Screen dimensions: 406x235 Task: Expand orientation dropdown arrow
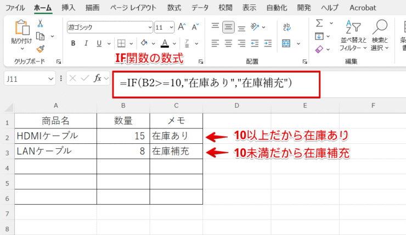(263, 27)
